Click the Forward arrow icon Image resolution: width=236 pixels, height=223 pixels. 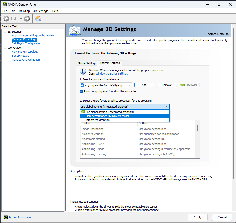pyautogui.click(x=27, y=19)
